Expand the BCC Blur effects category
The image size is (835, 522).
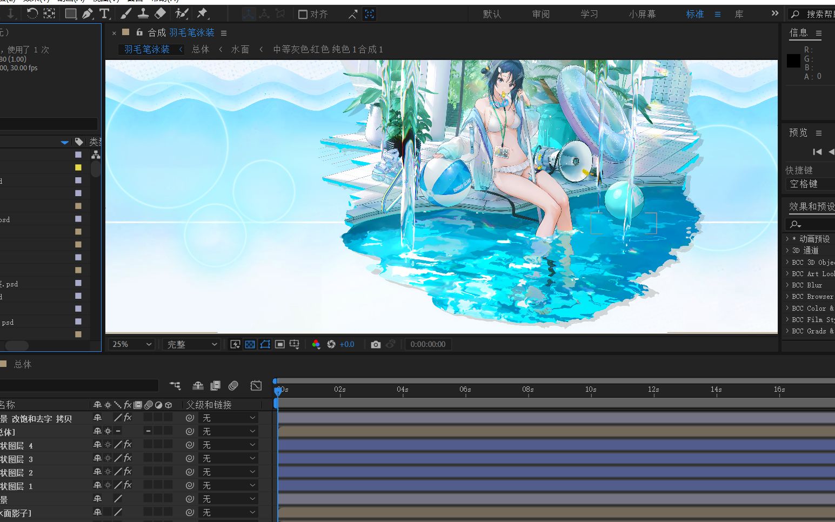(787, 285)
